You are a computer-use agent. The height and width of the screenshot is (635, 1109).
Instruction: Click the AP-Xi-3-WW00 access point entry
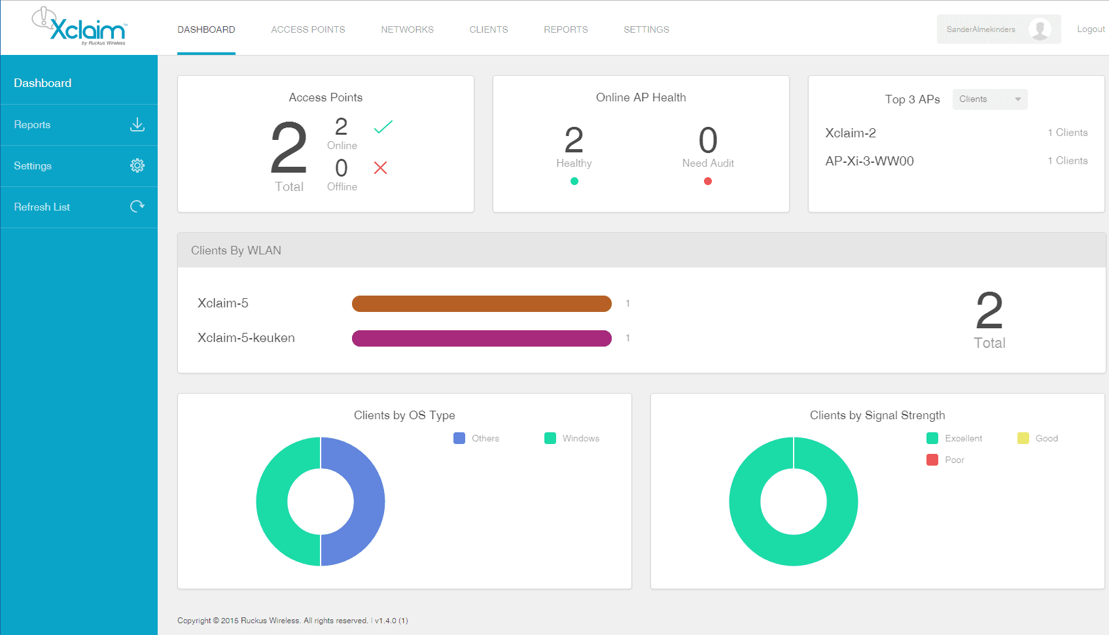(x=870, y=161)
